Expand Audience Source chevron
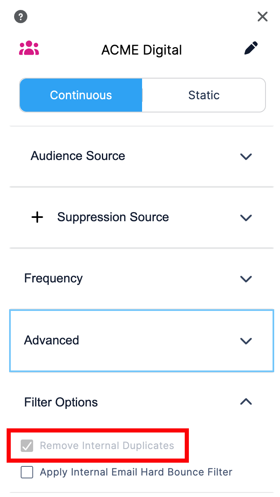Image resolution: width=280 pixels, height=497 pixels. [x=246, y=156]
